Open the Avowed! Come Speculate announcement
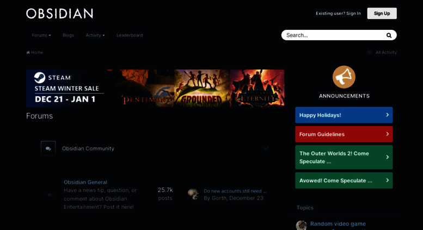Screen dimensions: 423x230 click(x=344, y=181)
